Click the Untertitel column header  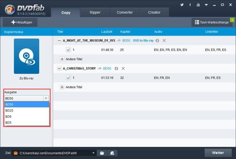tap(211, 32)
